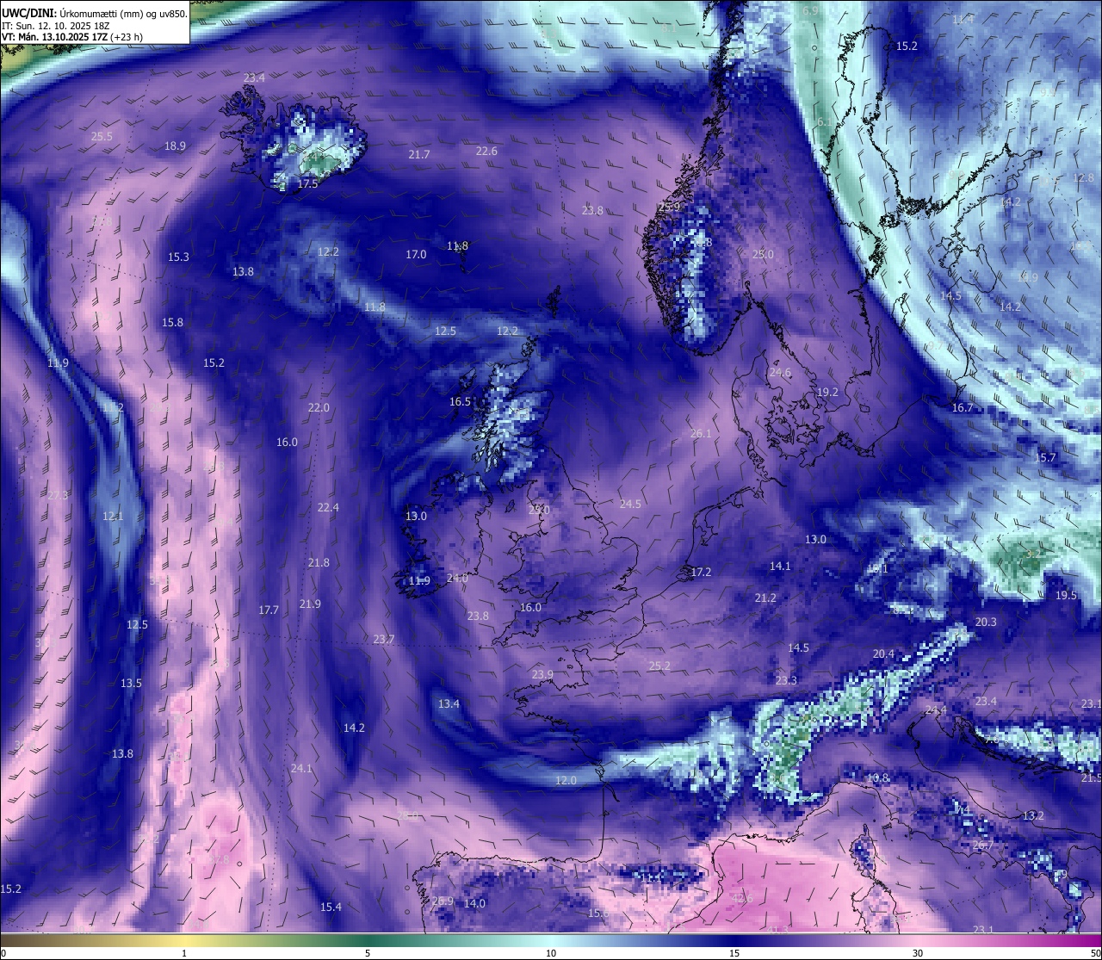Screen dimensions: 1102x960
Task: Click the 15.4 value label
Action: coord(331,907)
